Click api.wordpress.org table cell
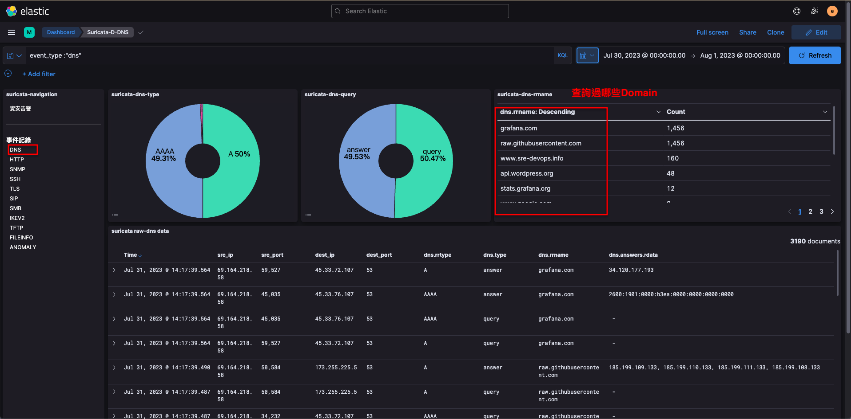The height and width of the screenshot is (419, 851). click(x=527, y=173)
